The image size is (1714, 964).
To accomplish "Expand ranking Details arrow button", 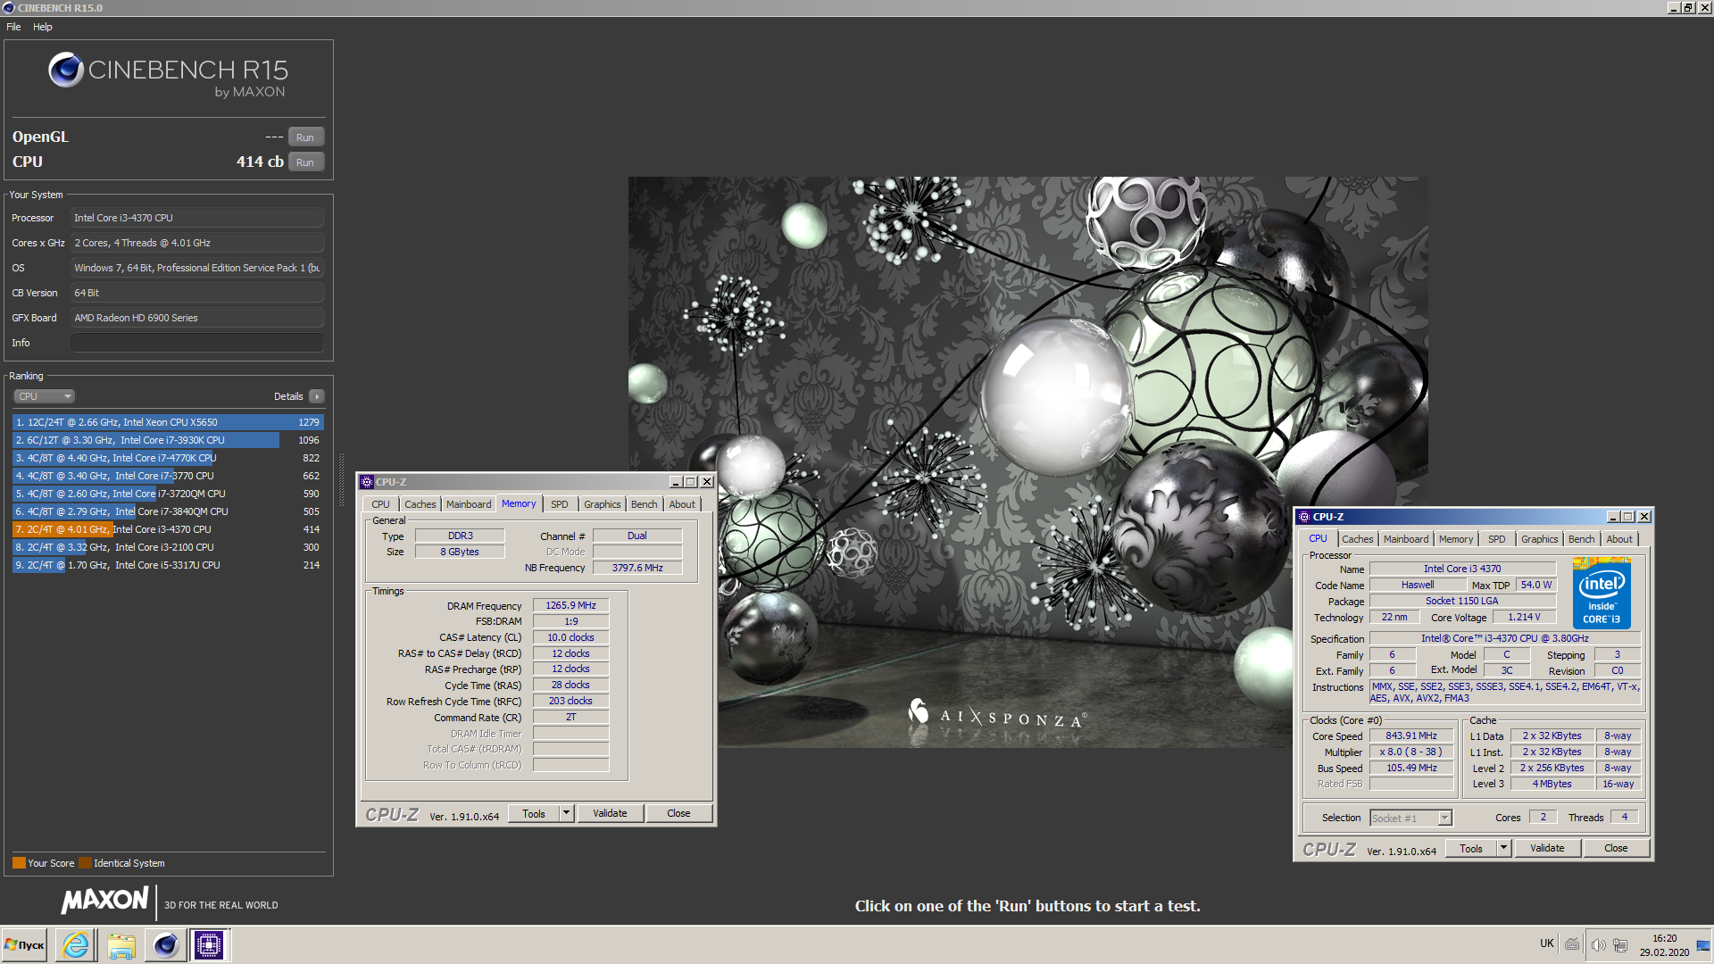I will click(317, 396).
